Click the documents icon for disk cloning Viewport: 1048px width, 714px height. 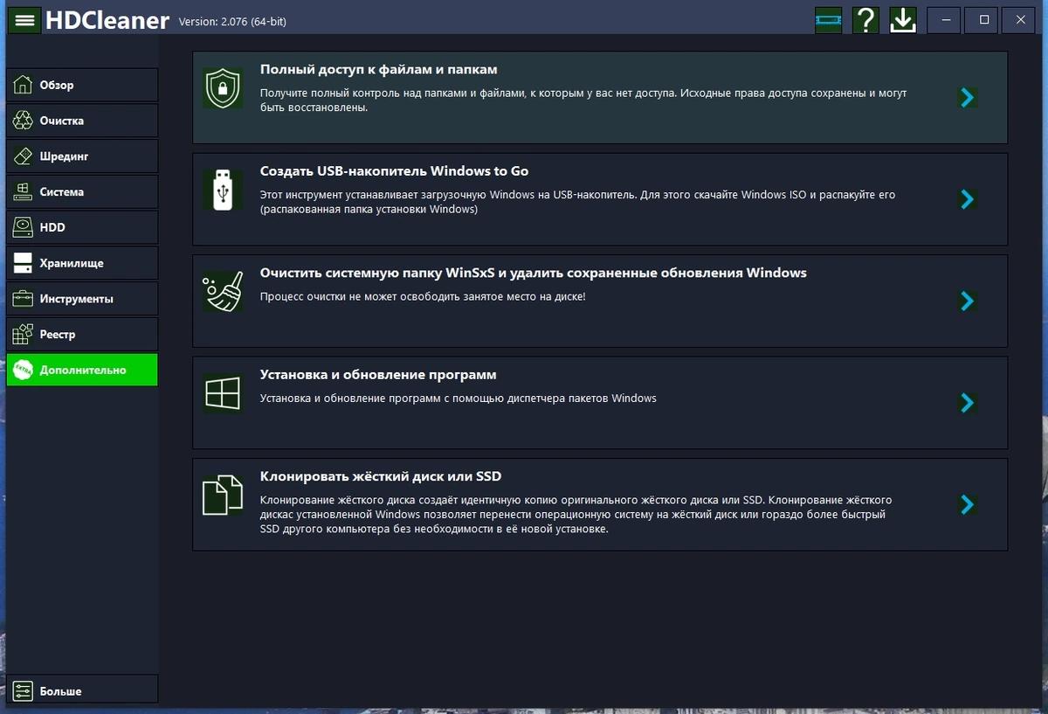click(223, 496)
